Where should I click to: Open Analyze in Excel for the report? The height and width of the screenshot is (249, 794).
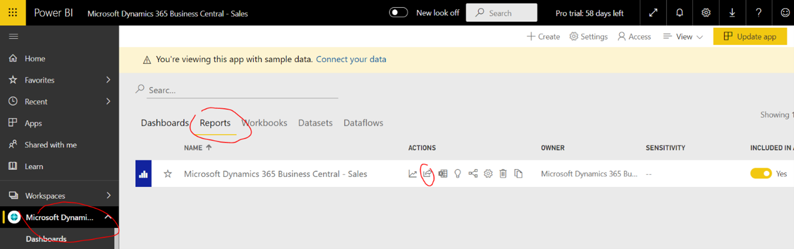(x=443, y=174)
